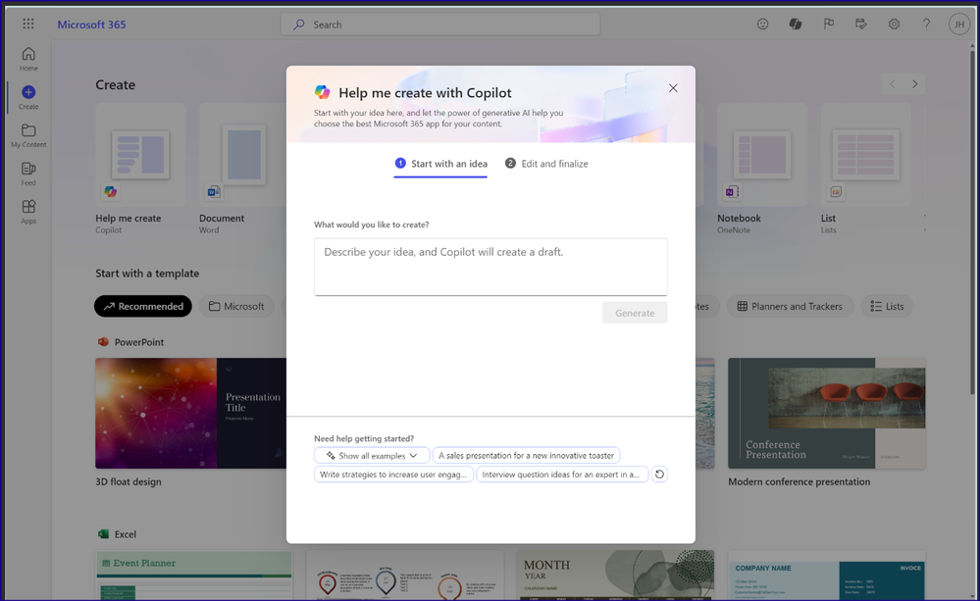The width and height of the screenshot is (980, 601).
Task: Click the previous arrow for create templates
Action: (x=892, y=84)
